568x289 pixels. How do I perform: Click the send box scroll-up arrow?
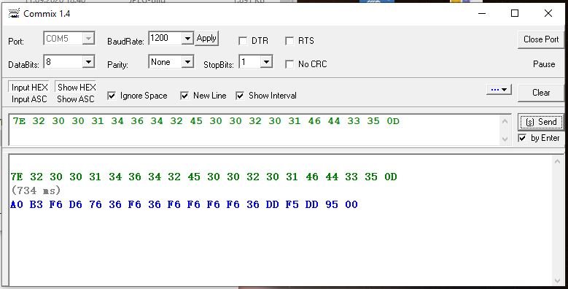point(505,121)
